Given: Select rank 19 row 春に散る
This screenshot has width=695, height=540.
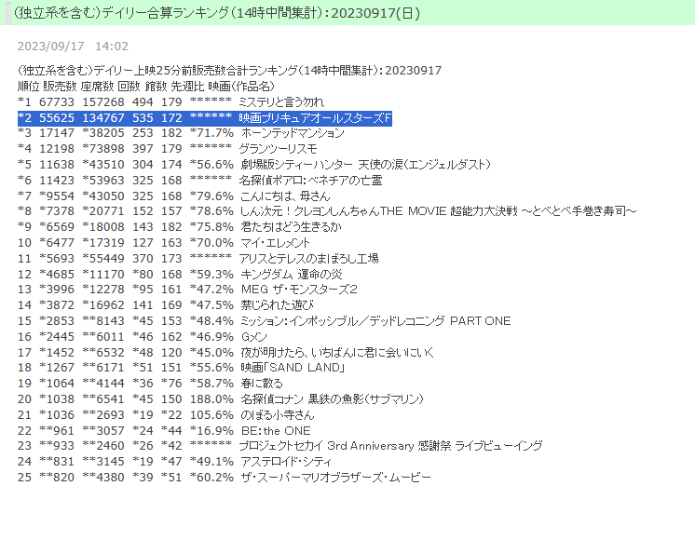Looking at the screenshot, I should [x=150, y=384].
